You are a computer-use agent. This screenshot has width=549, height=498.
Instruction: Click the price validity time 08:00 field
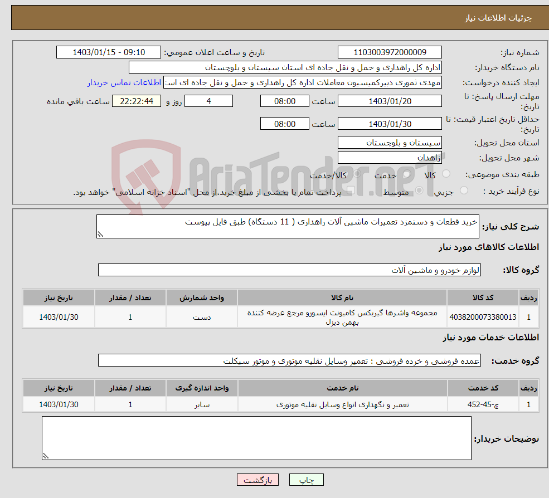[285, 124]
